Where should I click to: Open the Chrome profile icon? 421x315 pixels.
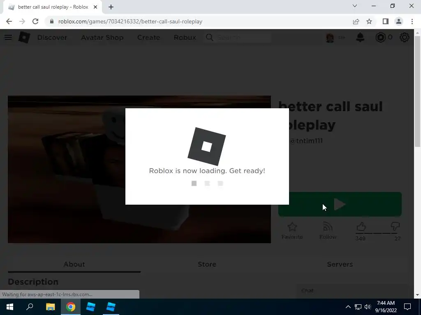point(399,21)
